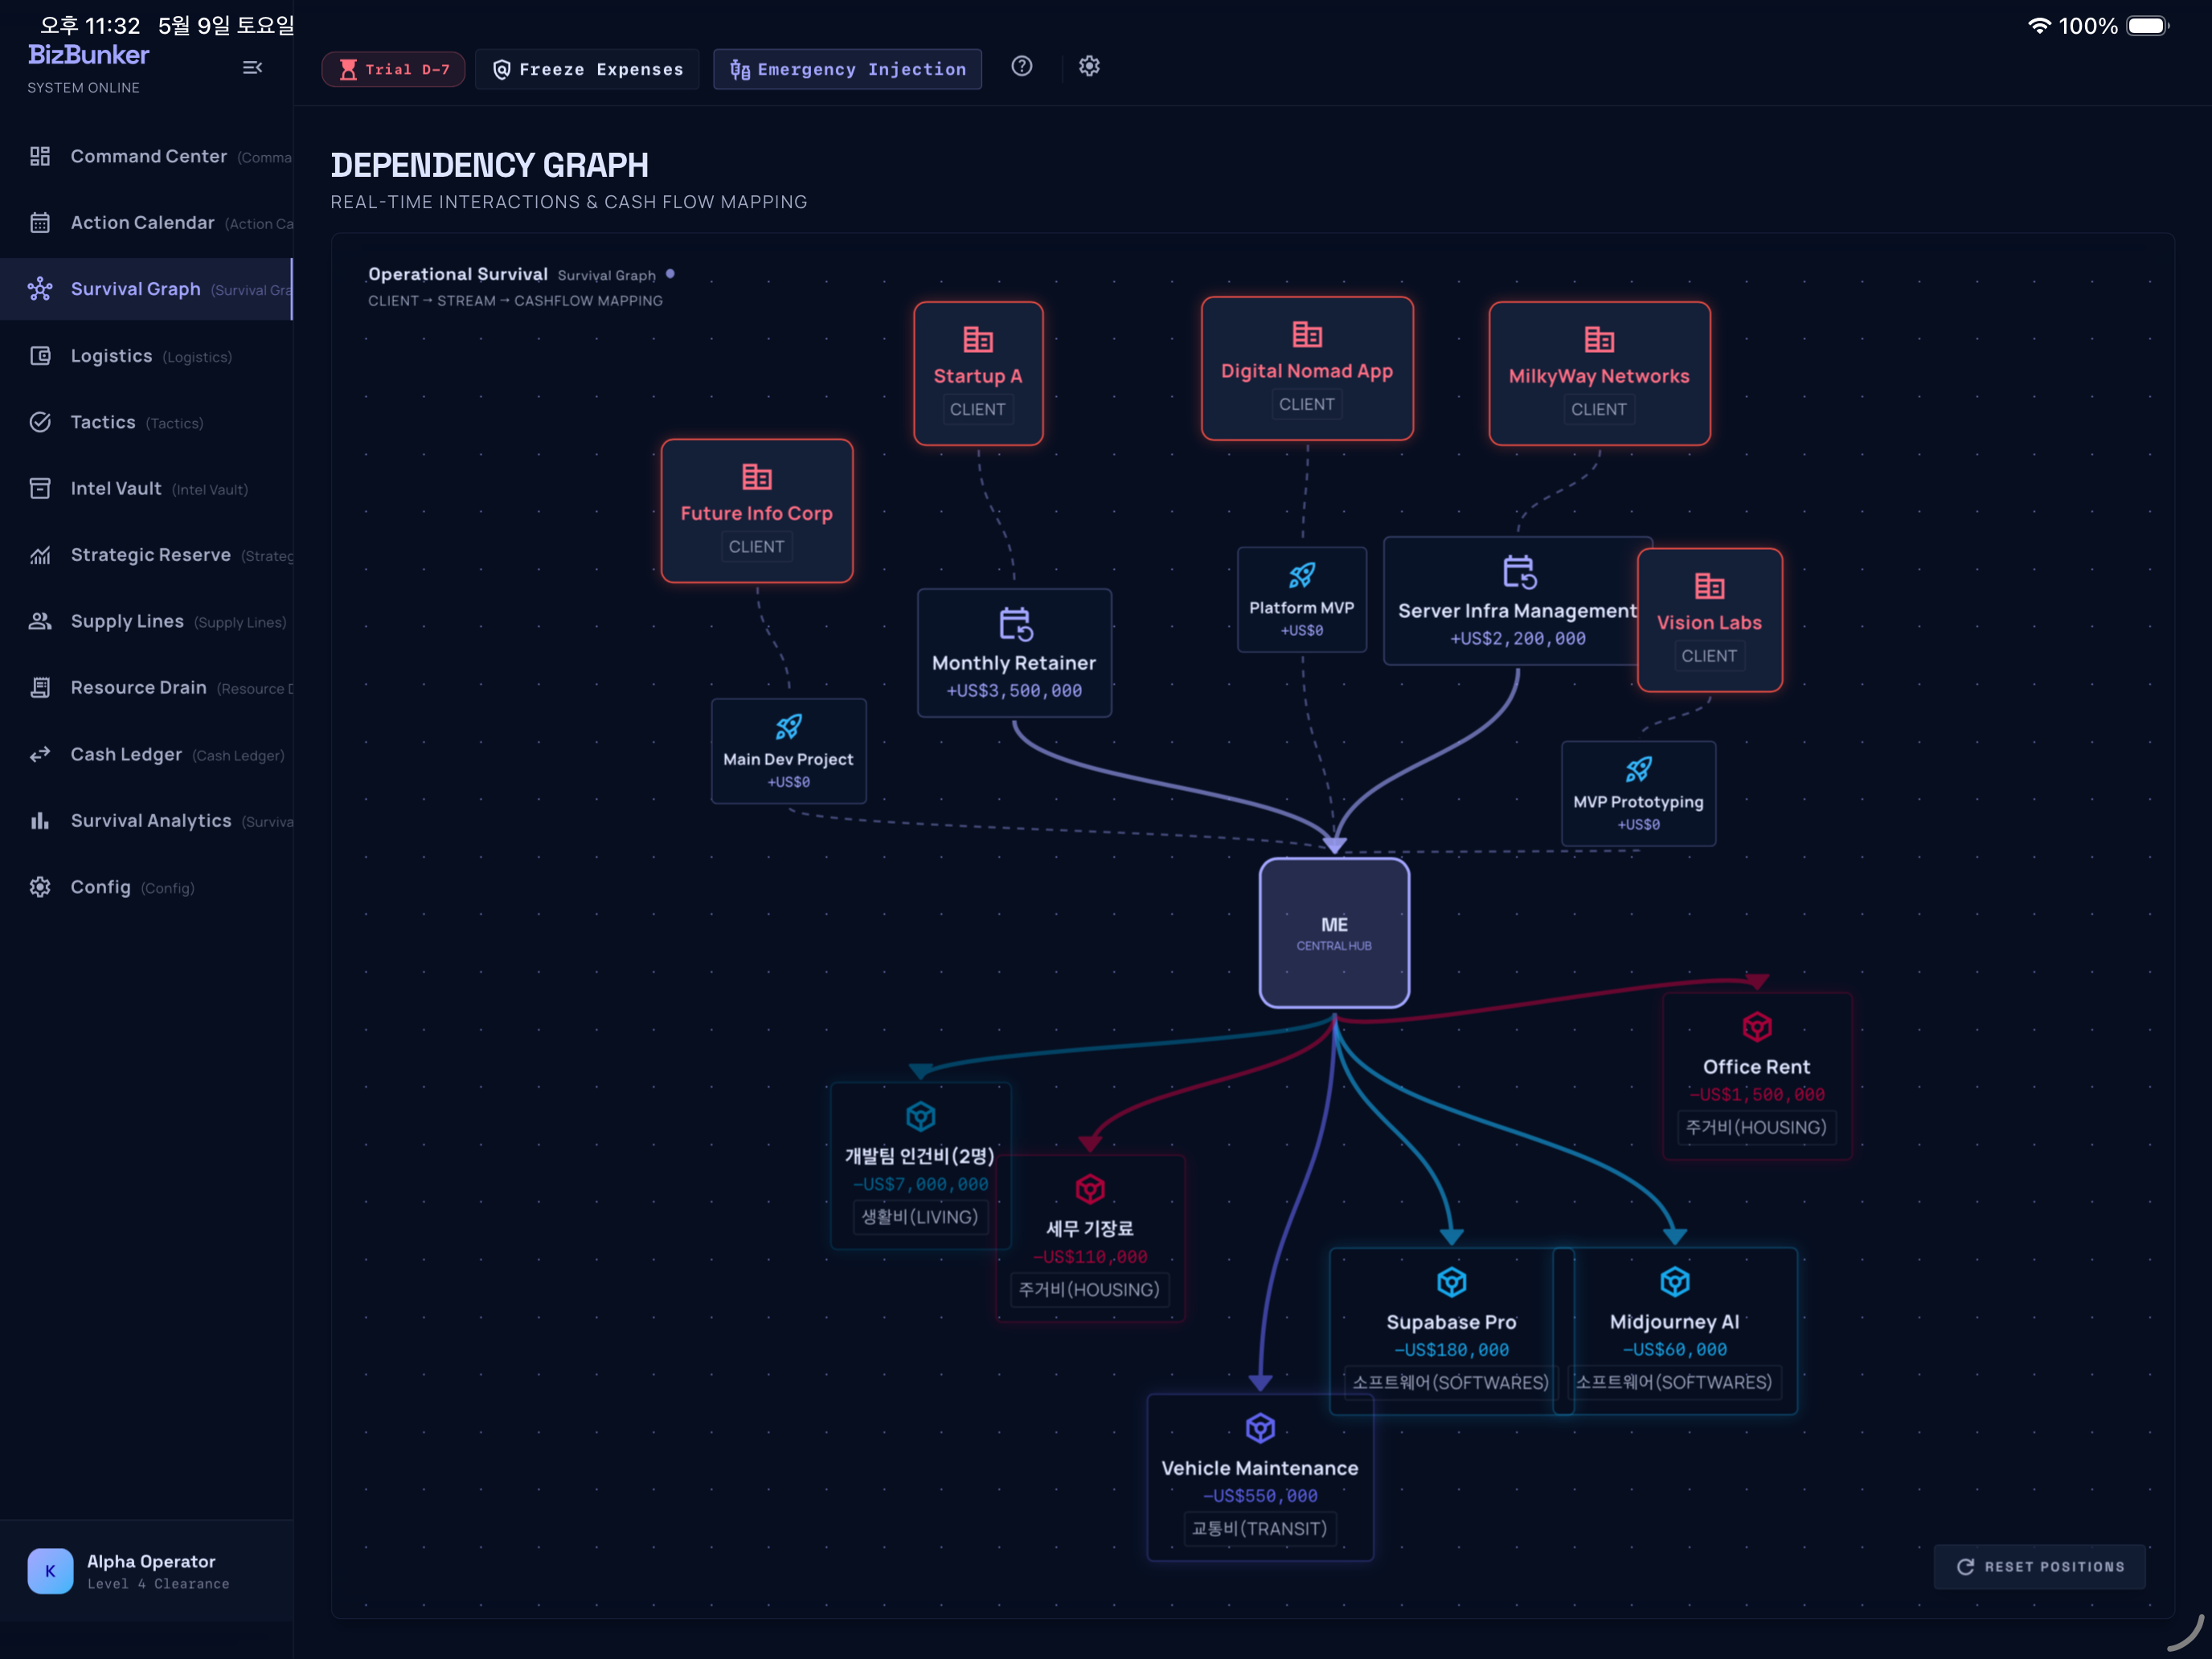Click Reset Positions button

point(2039,1566)
